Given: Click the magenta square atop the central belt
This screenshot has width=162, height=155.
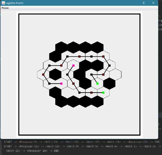Looking at the screenshot, I should point(73,66).
